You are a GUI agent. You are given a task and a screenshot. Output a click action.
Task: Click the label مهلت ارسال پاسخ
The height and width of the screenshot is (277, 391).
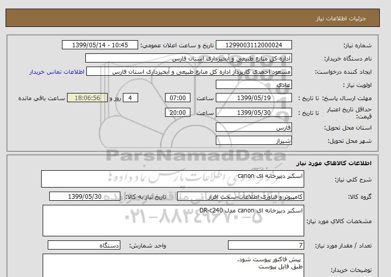pos(347,98)
